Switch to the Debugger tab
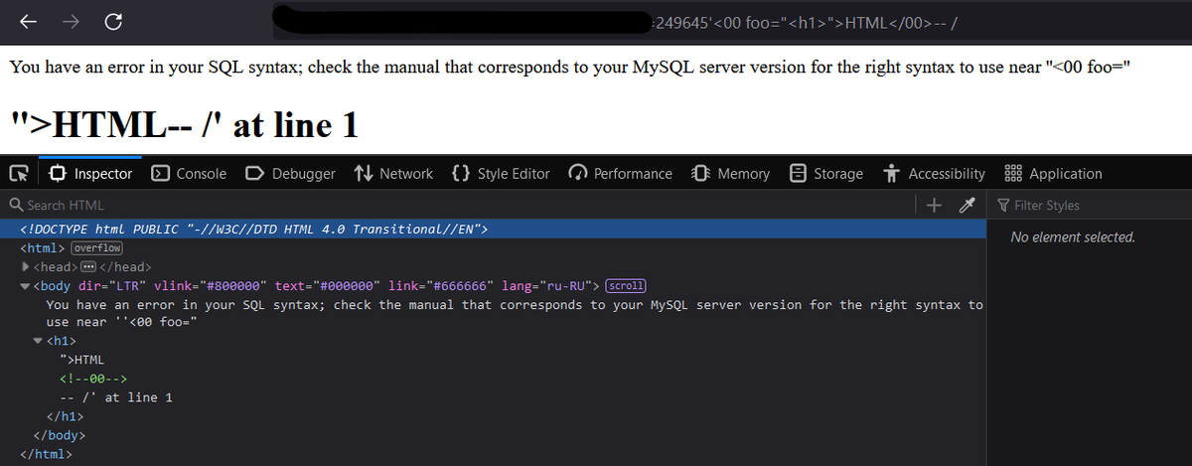Screen dimensions: 1192x466 click(x=290, y=174)
